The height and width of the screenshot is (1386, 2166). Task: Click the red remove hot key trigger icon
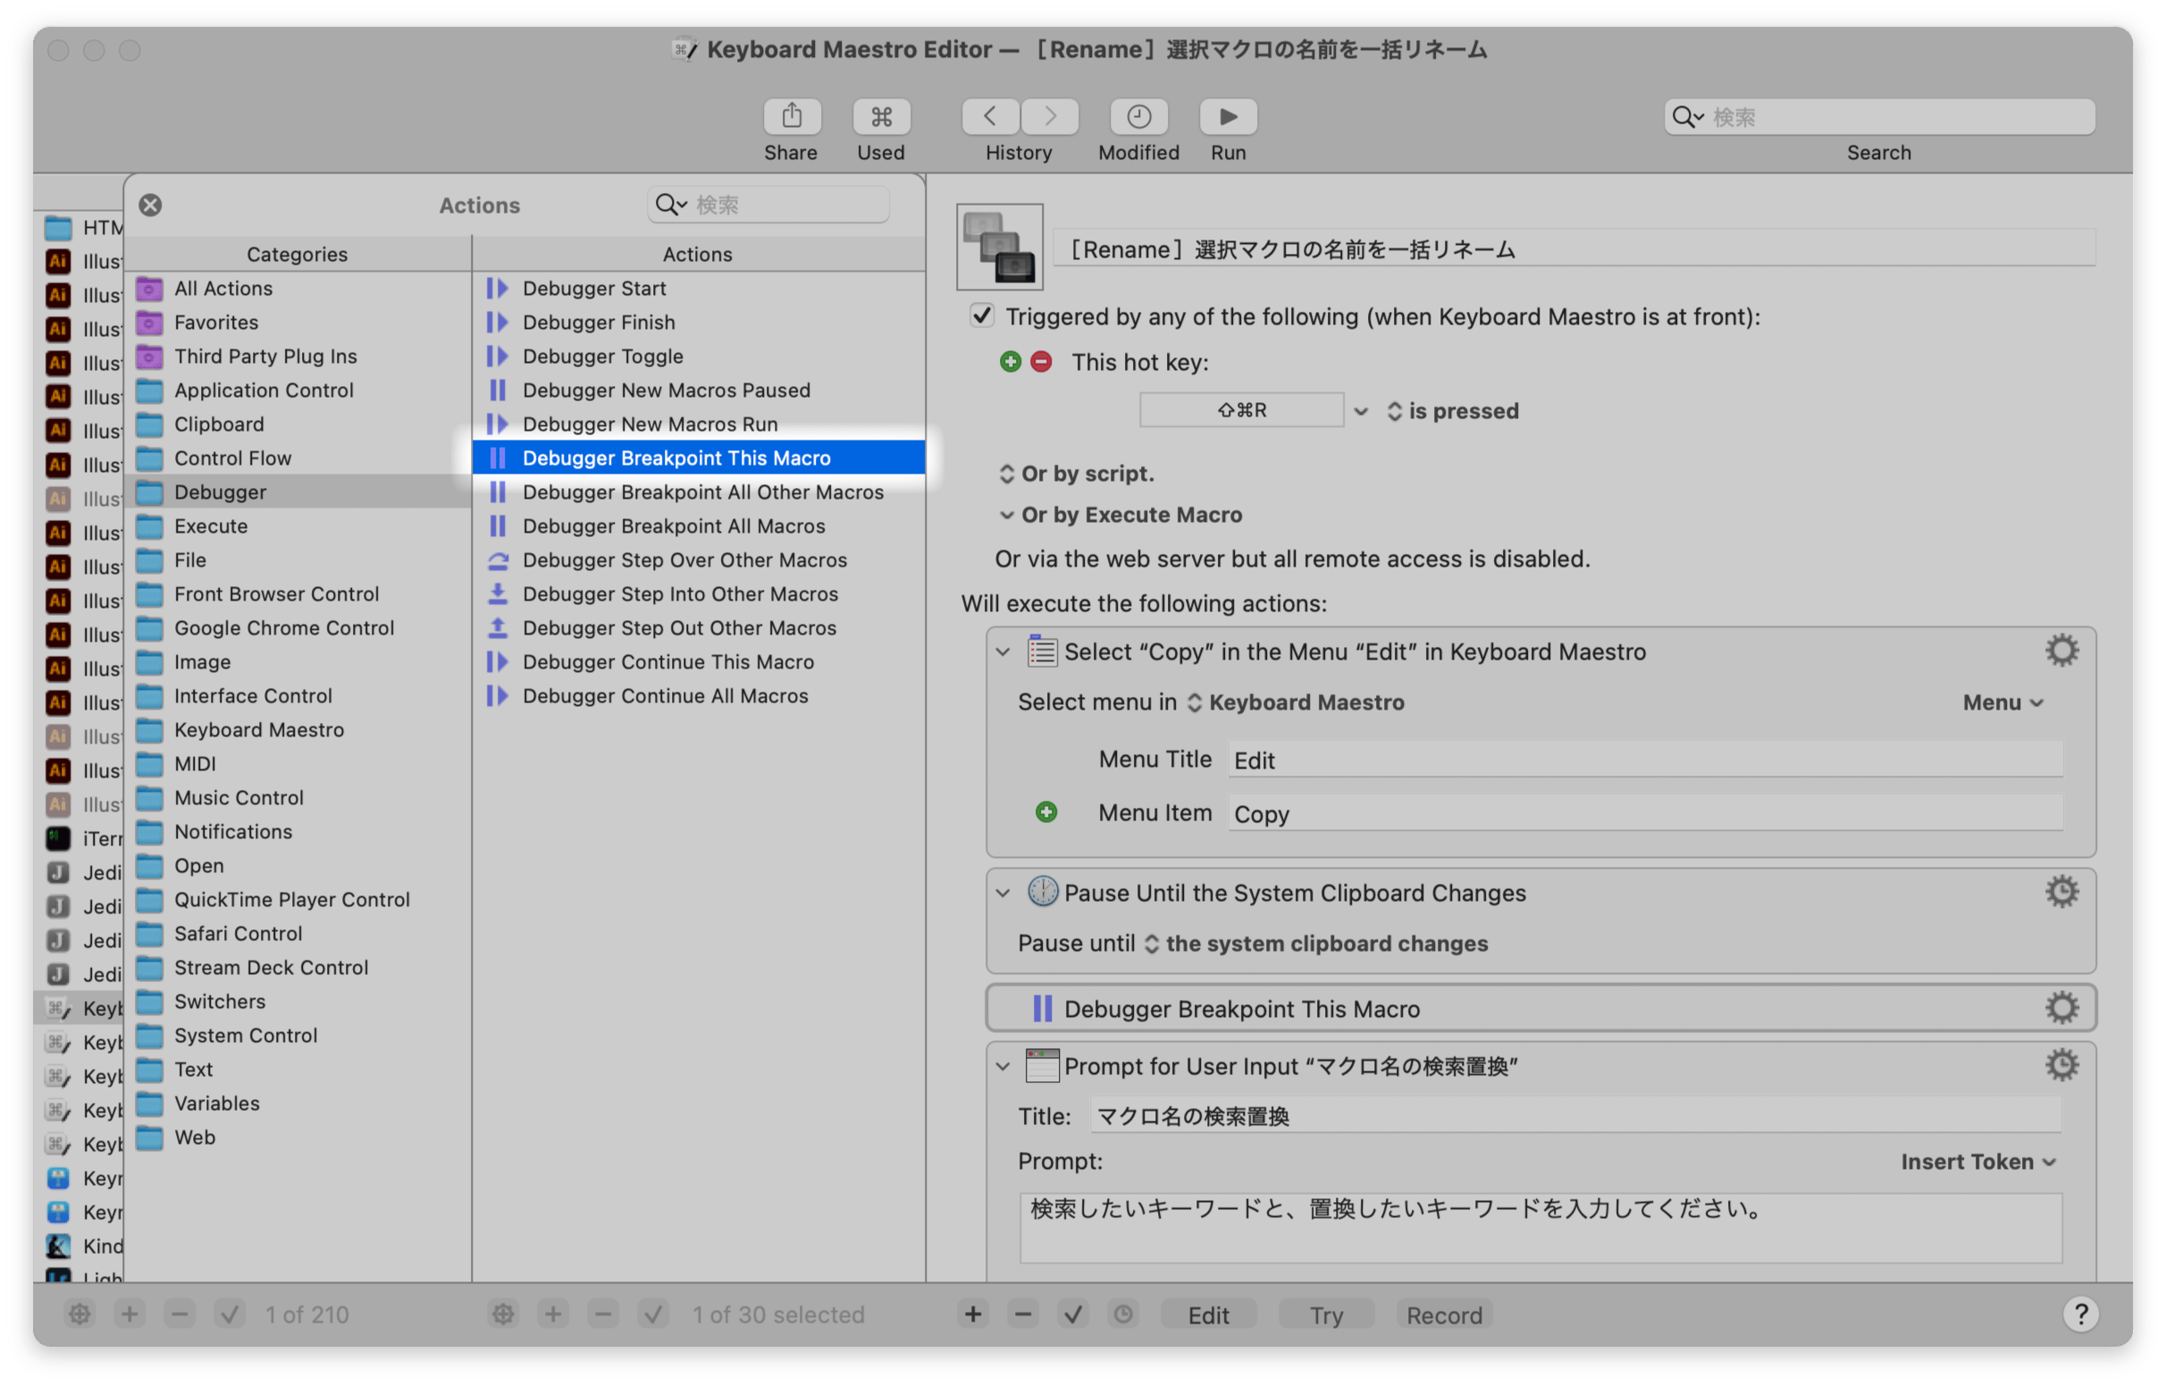click(x=1041, y=362)
